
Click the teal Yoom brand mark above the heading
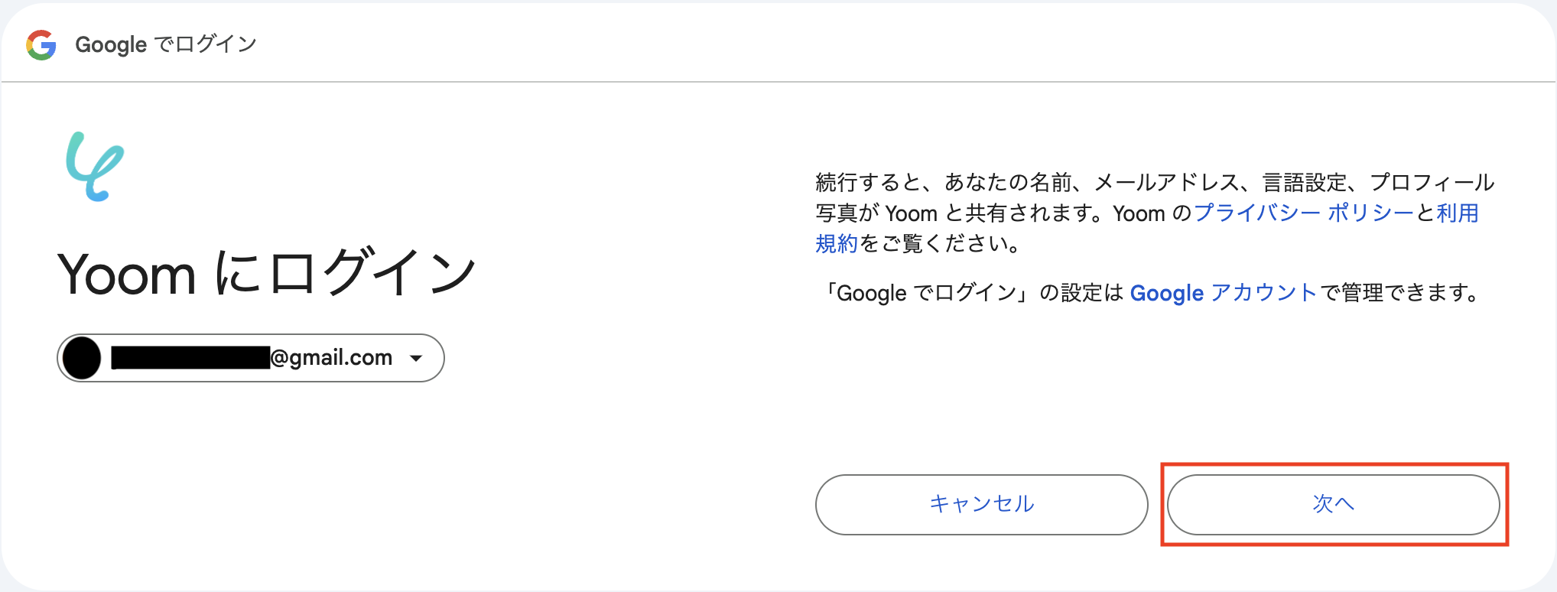pyautogui.click(x=94, y=167)
